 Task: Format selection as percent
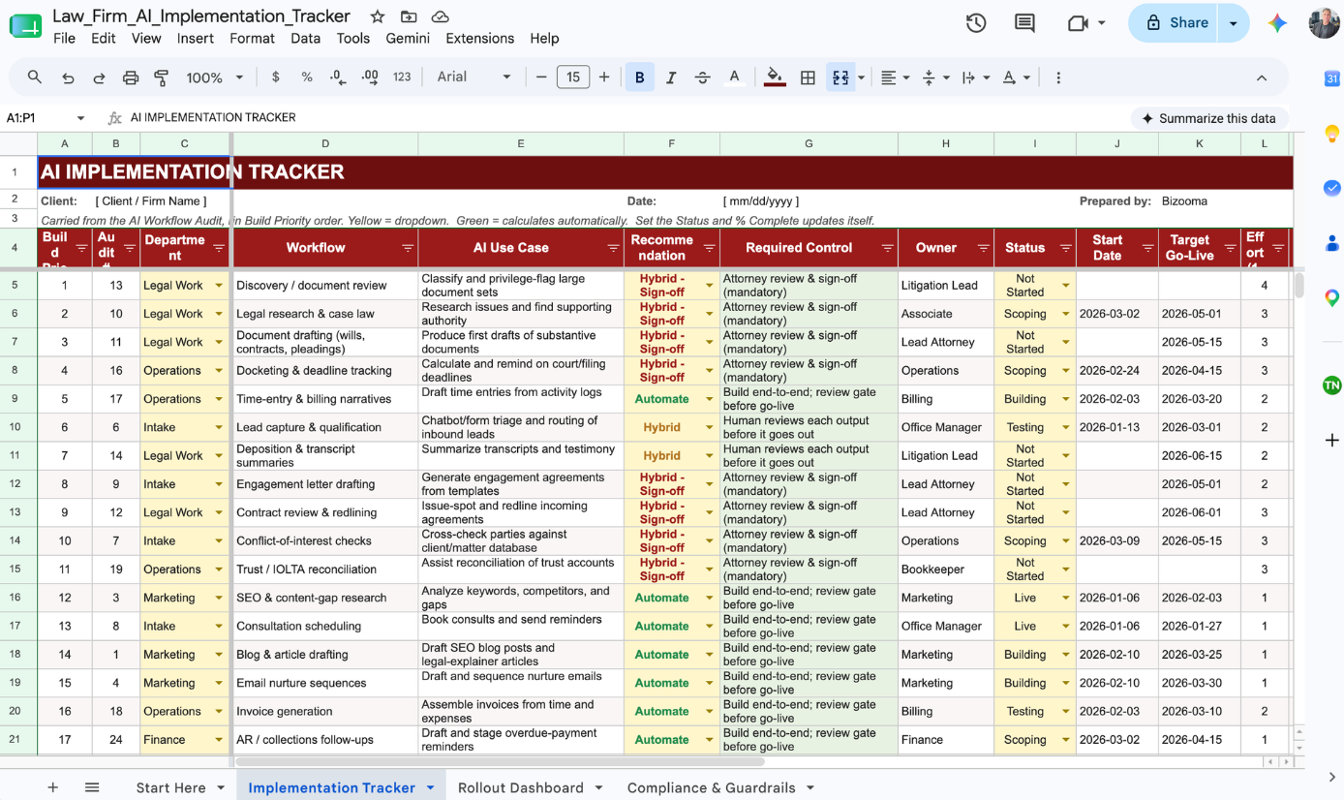click(307, 77)
